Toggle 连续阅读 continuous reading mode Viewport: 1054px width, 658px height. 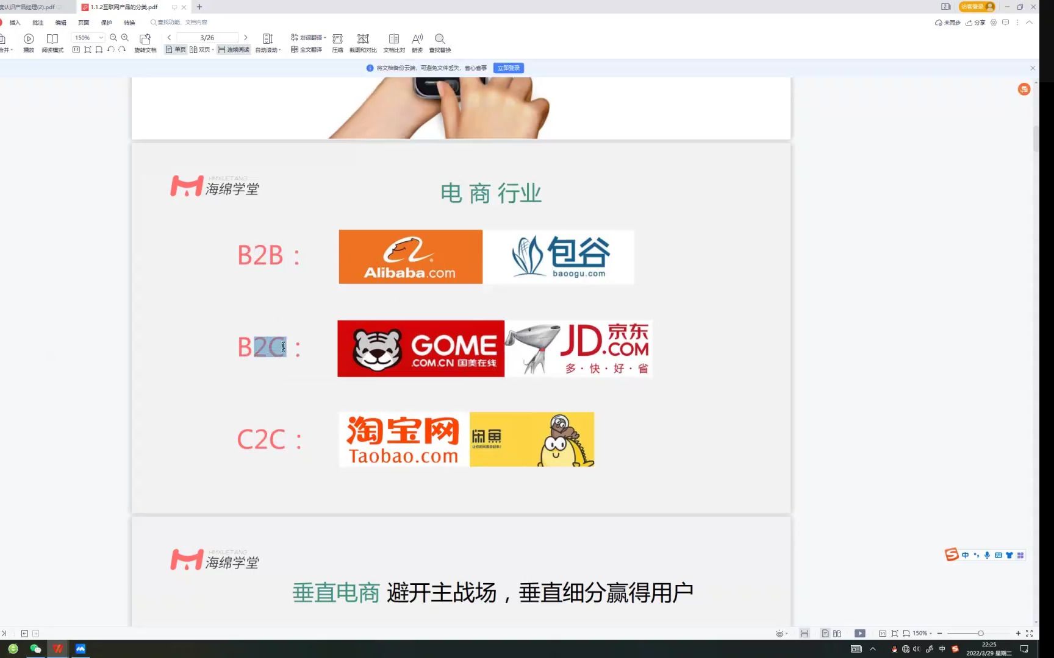[x=234, y=49]
